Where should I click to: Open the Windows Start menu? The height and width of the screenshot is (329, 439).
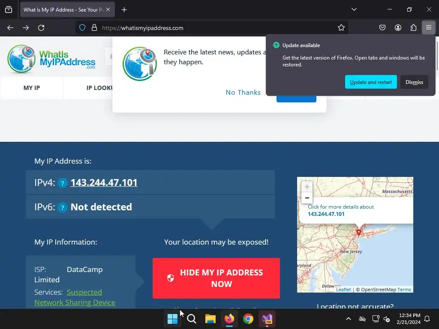pos(172,319)
